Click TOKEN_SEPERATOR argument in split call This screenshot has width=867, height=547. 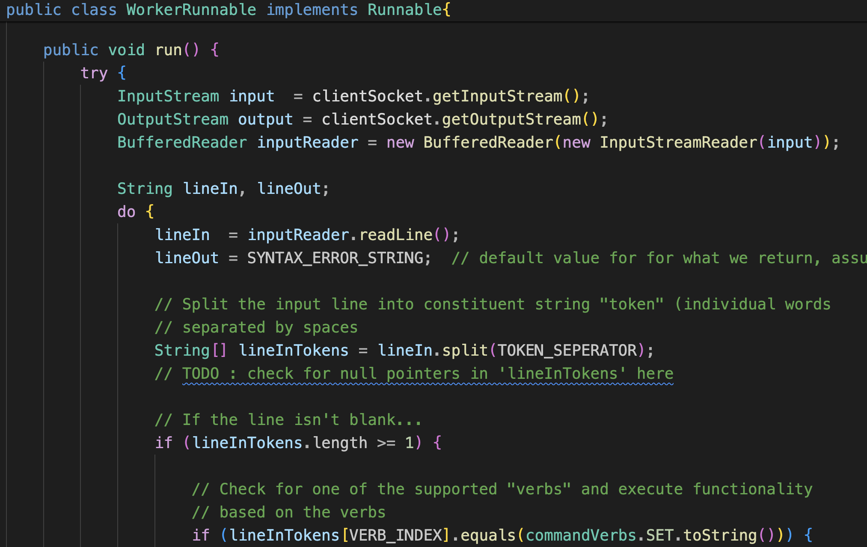point(567,351)
